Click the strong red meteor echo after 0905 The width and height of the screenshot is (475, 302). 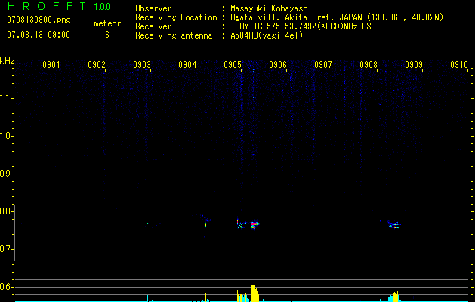(x=254, y=225)
